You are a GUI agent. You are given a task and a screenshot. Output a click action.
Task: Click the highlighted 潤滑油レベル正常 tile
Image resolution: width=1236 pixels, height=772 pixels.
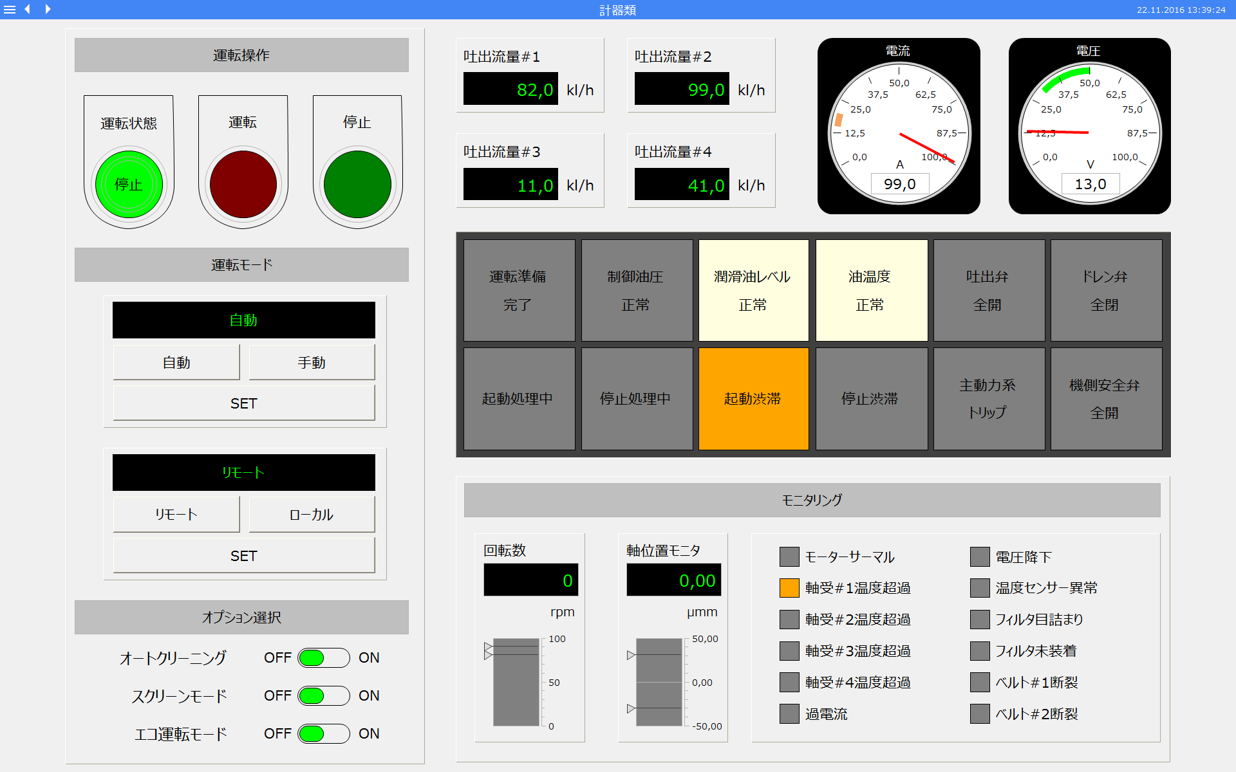coord(754,290)
